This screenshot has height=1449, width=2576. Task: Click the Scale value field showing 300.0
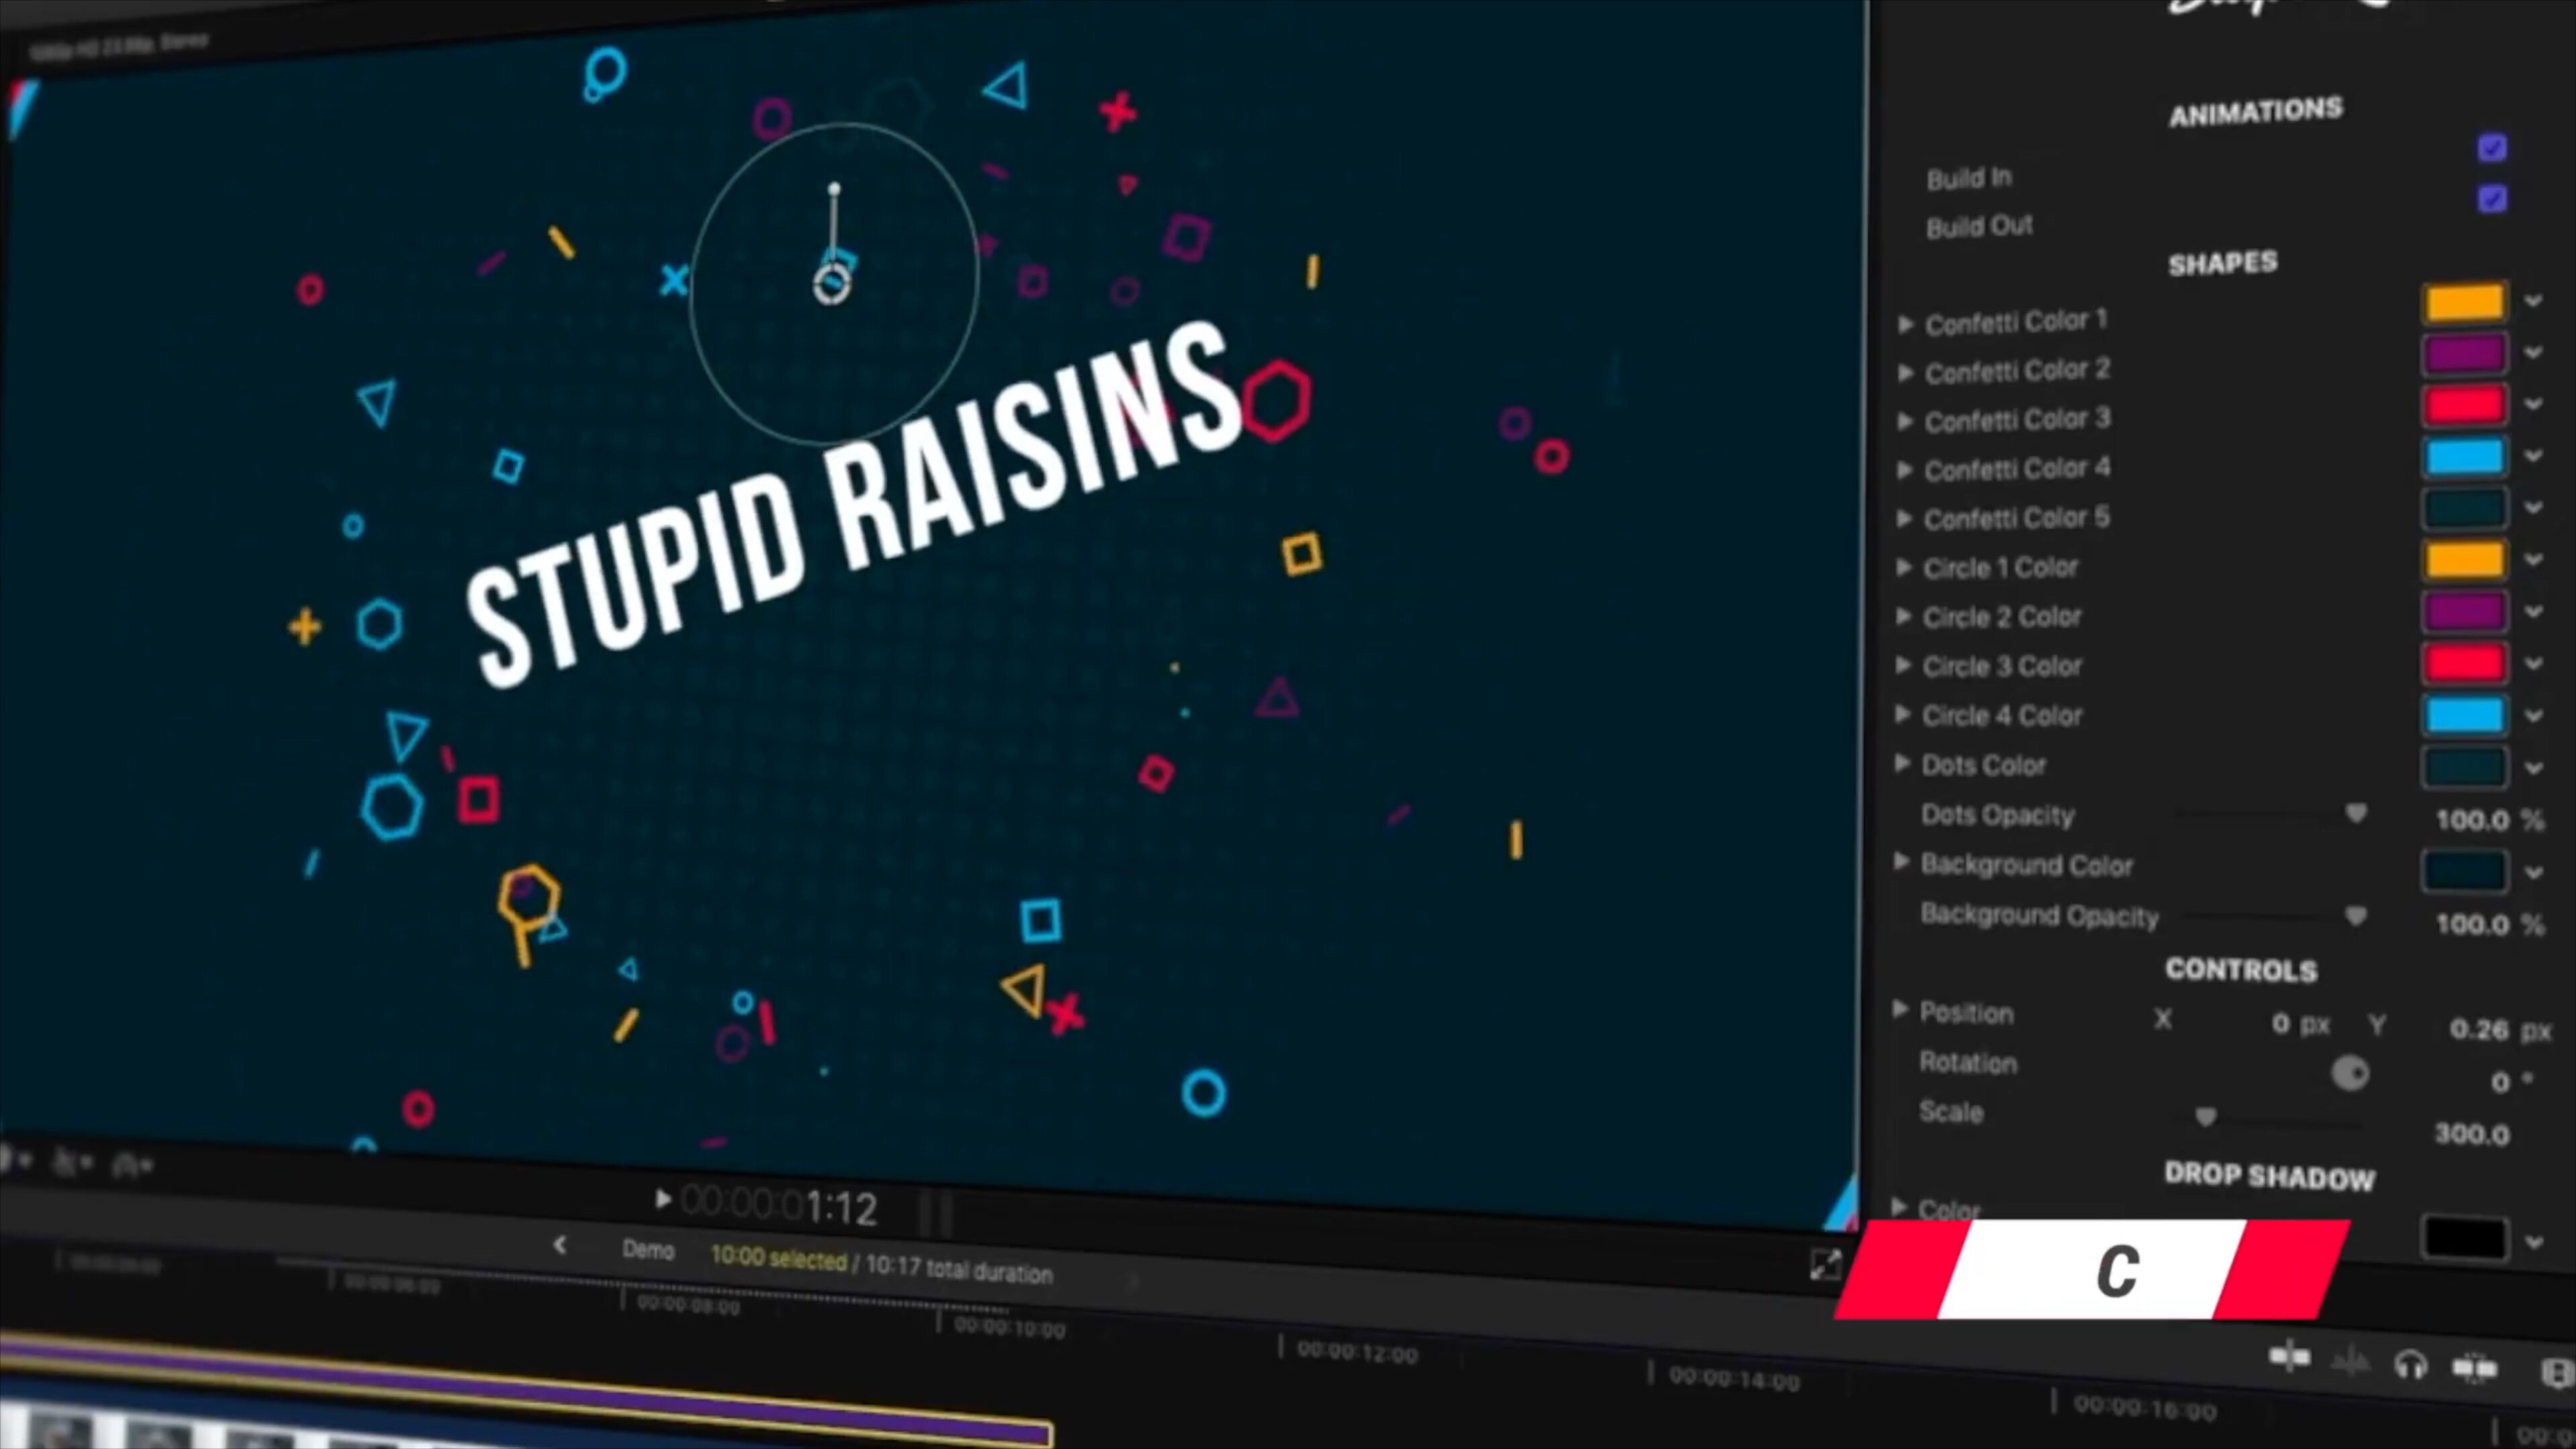2471,1134
